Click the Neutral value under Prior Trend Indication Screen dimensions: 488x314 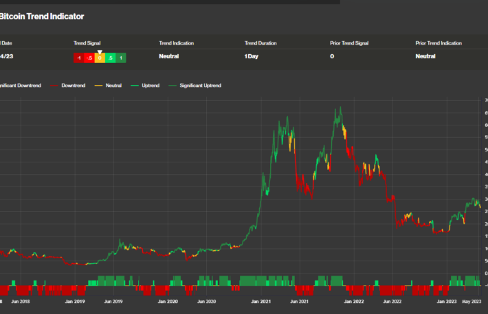[425, 56]
